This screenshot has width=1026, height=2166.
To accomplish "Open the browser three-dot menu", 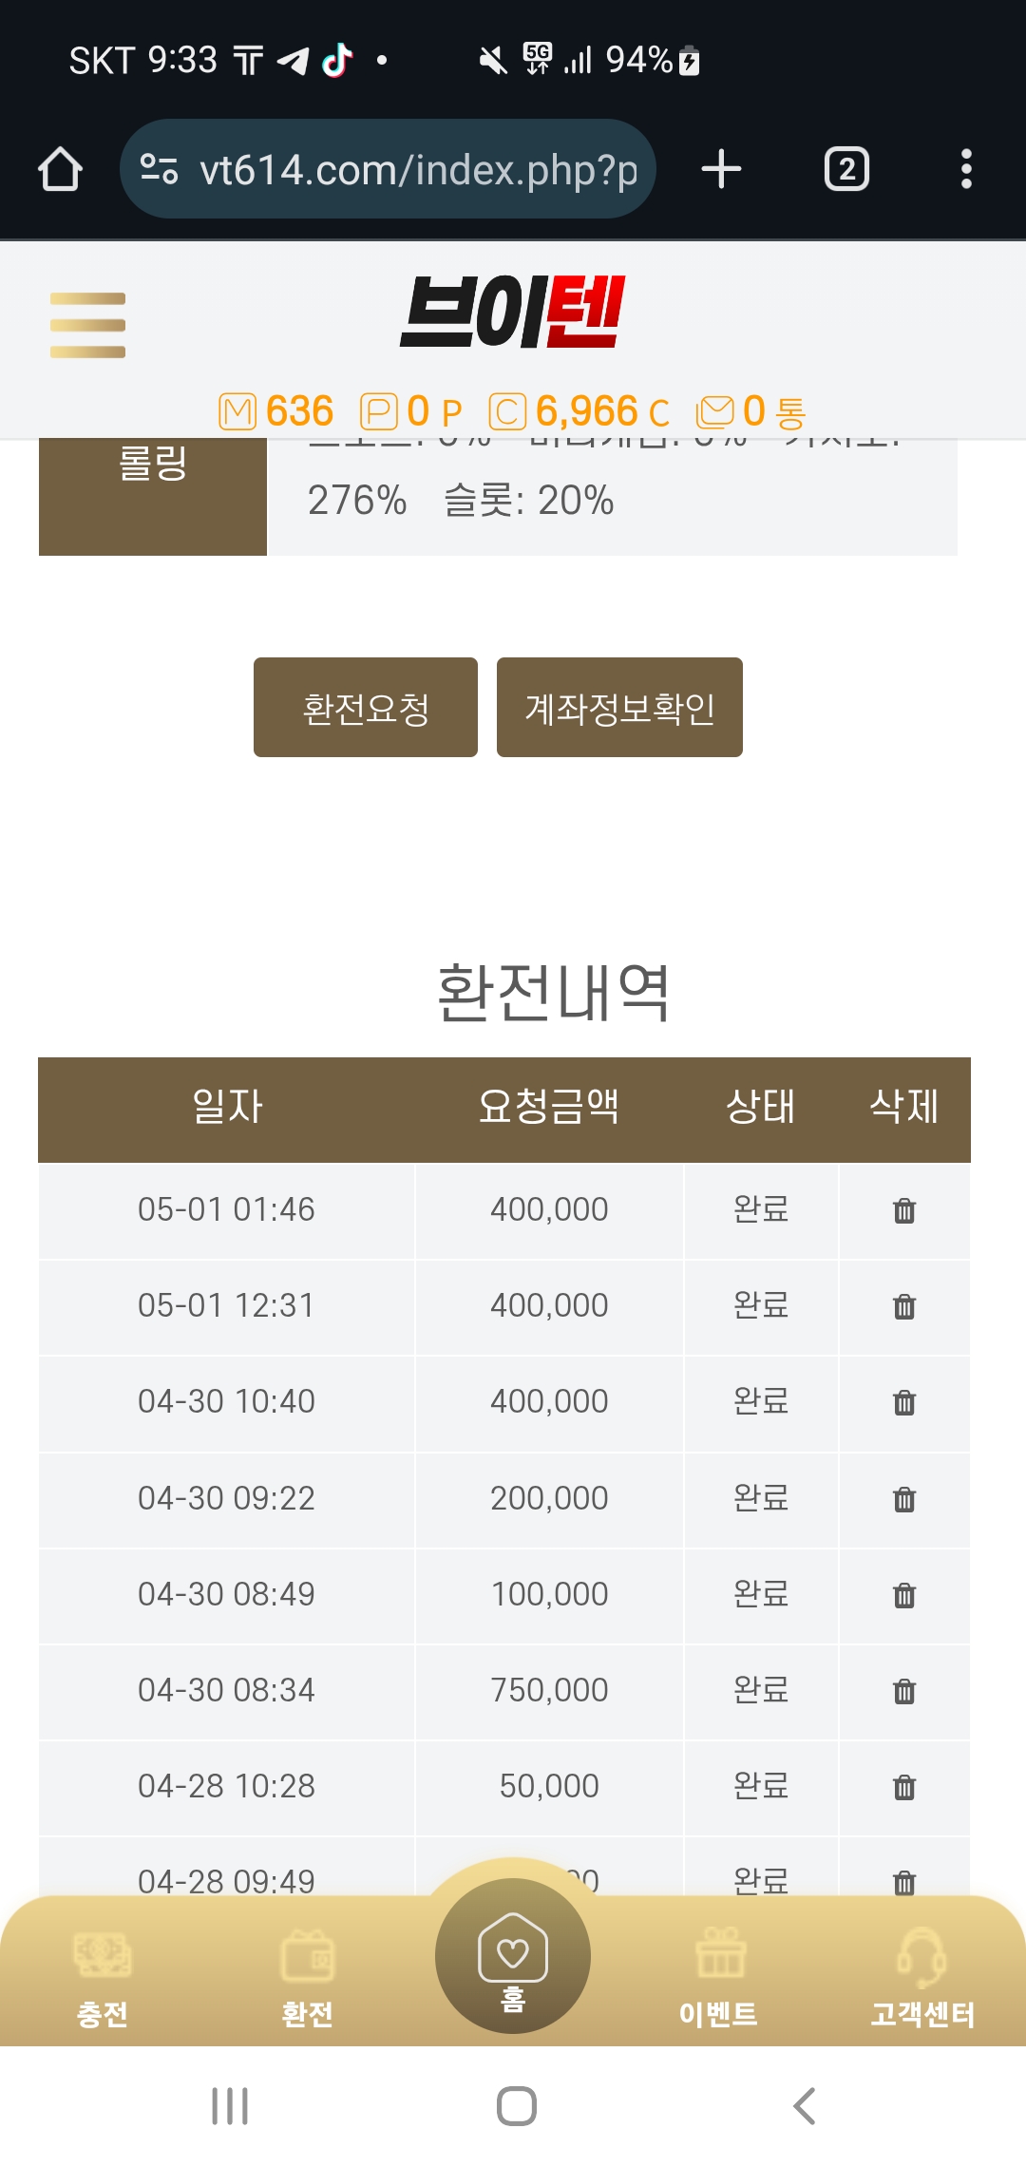I will point(965,170).
